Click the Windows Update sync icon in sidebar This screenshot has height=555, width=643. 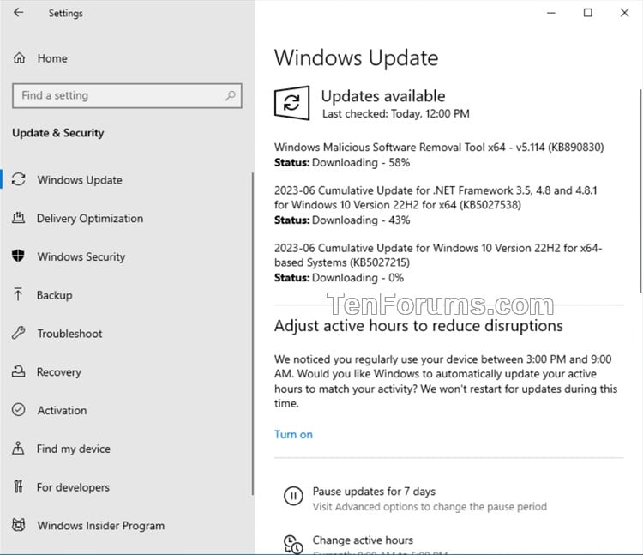coord(19,179)
